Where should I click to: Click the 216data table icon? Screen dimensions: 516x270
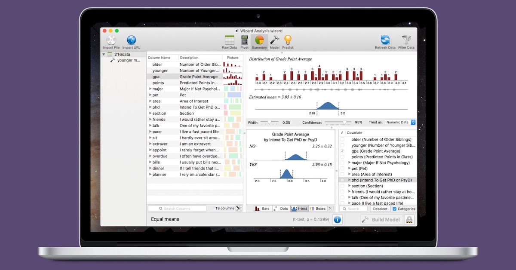tap(110, 55)
